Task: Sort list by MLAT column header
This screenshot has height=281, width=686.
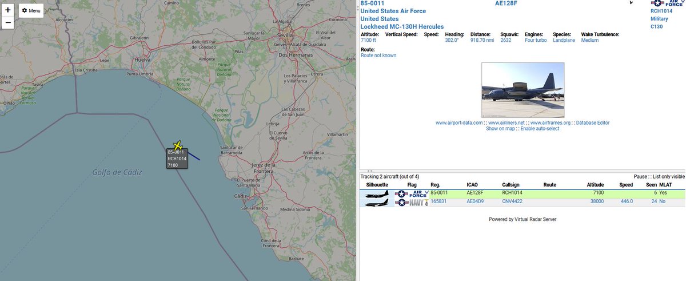Action: pos(665,185)
